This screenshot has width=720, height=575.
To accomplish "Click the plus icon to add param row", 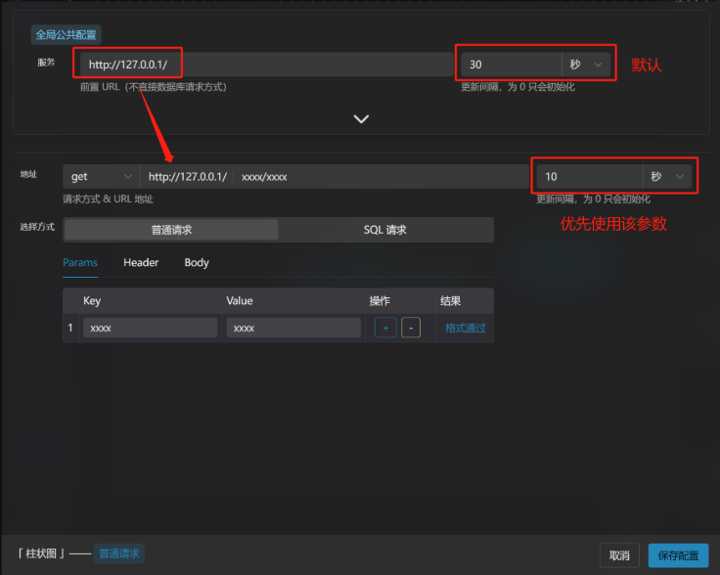I will click(385, 328).
